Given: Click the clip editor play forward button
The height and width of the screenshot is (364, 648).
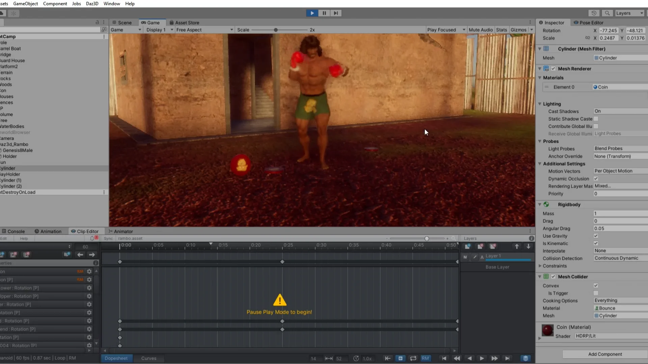Looking at the screenshot, I should coord(482,358).
